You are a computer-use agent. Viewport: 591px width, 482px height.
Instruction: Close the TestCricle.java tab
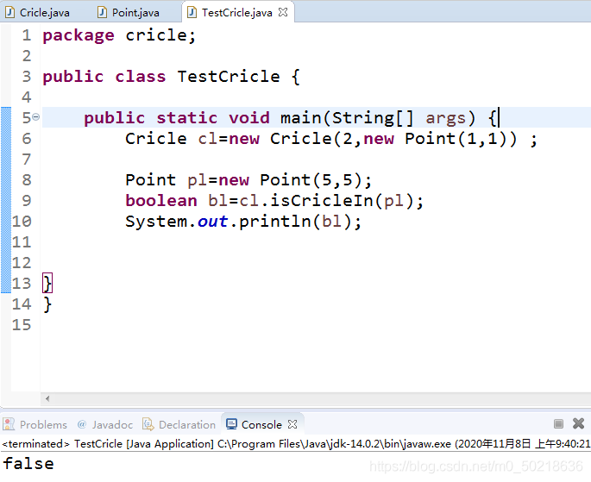pyautogui.click(x=283, y=12)
